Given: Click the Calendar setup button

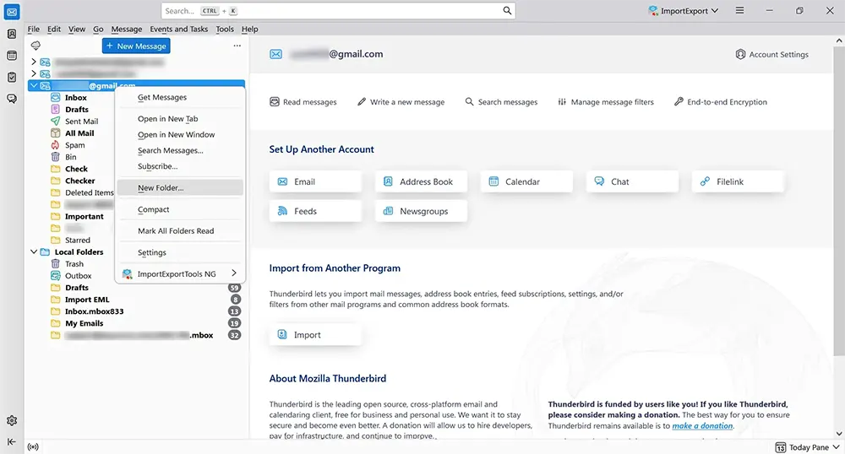Looking at the screenshot, I should click(526, 181).
